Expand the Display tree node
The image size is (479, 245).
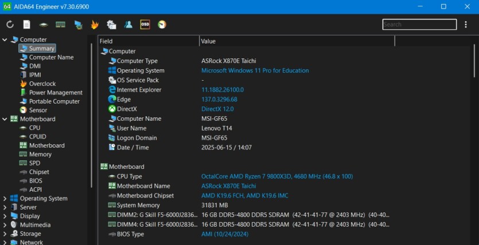[x=5, y=216]
